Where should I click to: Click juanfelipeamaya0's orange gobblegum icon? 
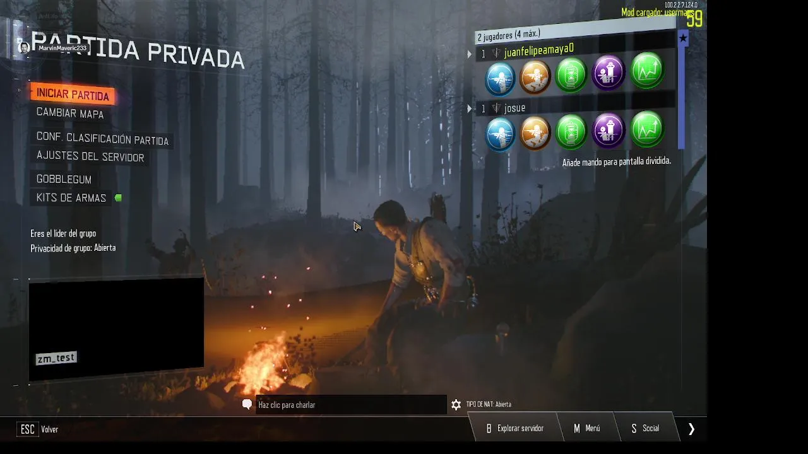click(535, 76)
